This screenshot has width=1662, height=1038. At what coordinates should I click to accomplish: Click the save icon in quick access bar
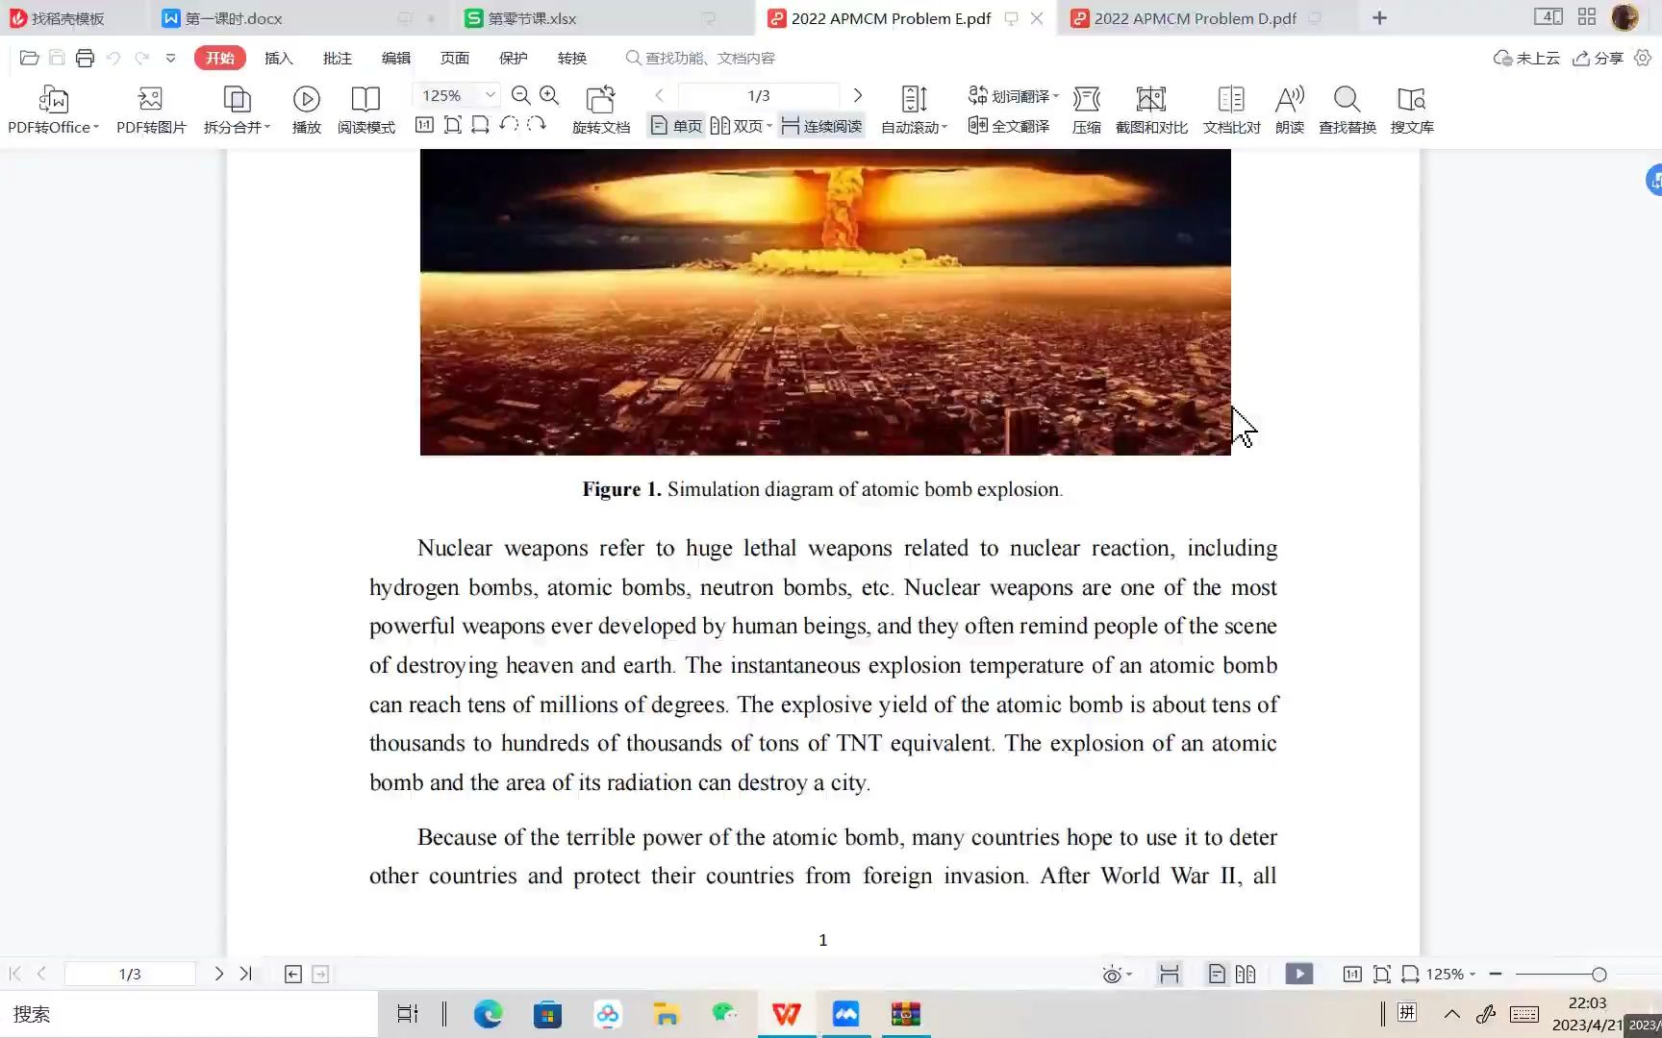coord(57,58)
